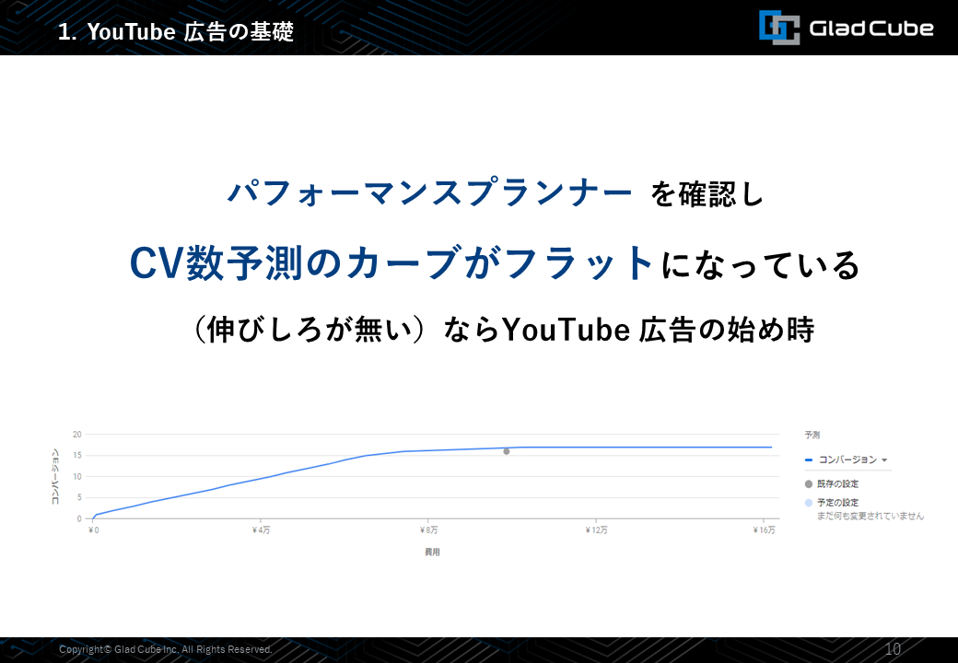Click the 'まだ何も変更されていません' note

(870, 516)
